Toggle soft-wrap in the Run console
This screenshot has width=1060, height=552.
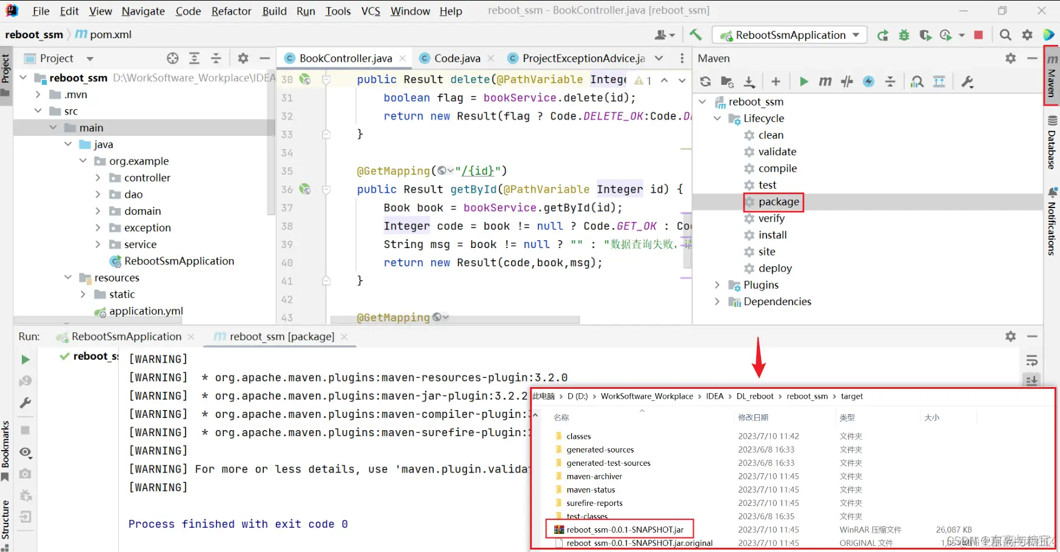click(x=1031, y=360)
